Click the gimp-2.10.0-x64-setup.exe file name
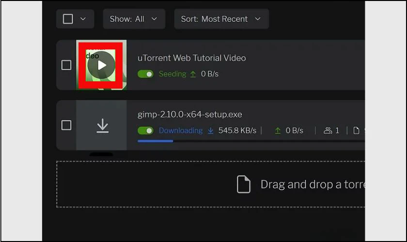This screenshot has height=242, width=407. tap(190, 114)
